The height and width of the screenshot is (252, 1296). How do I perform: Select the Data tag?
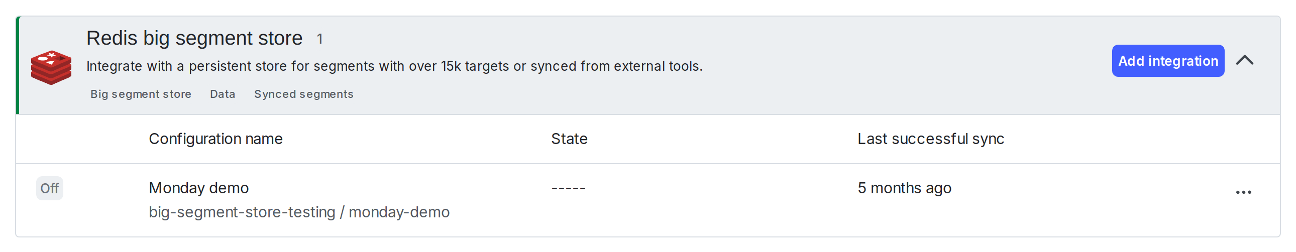(223, 94)
